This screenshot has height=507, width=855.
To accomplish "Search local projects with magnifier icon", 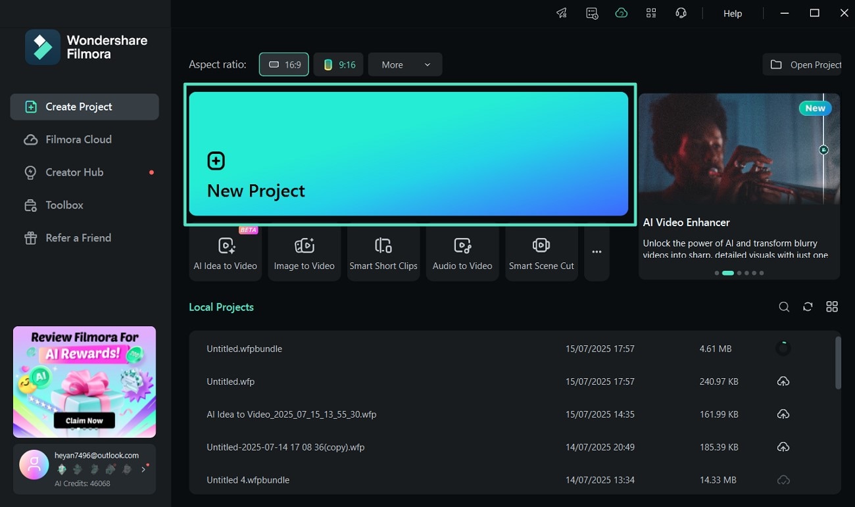I will click(x=784, y=307).
